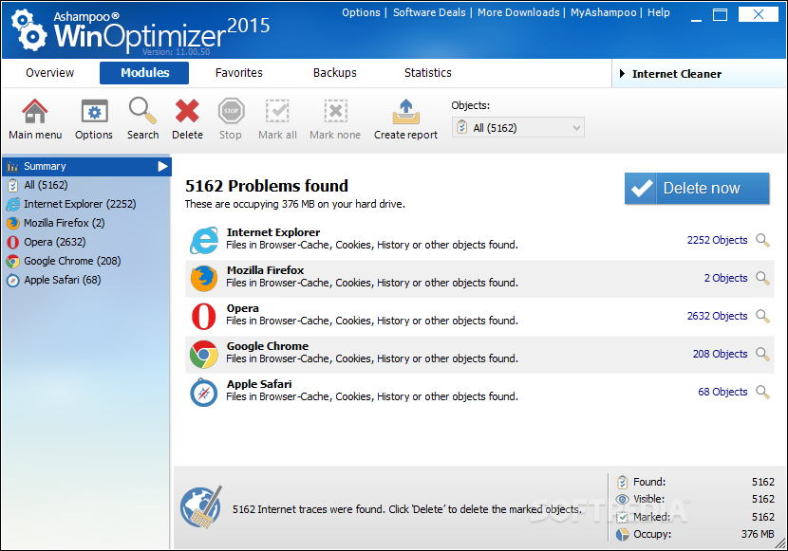
Task: Click the Opera logo in results
Action: coord(203,316)
